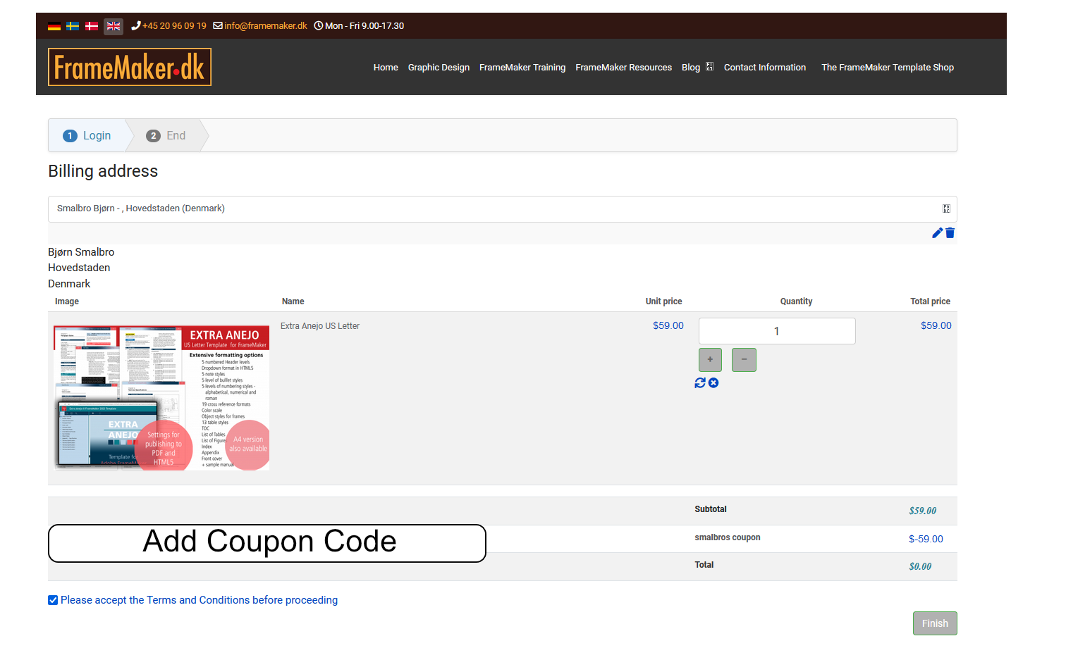Click the smalbros coupon discount $-59.00
Image resolution: width=1066 pixels, height=648 pixels.
tap(926, 539)
